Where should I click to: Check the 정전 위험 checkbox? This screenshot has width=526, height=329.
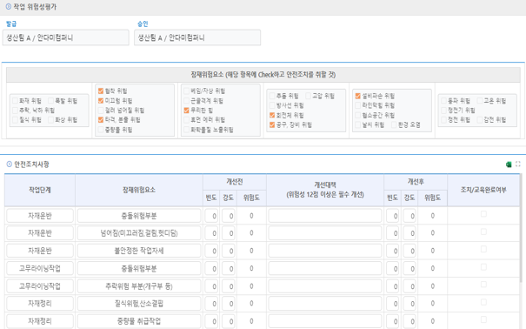pyautogui.click(x=443, y=120)
